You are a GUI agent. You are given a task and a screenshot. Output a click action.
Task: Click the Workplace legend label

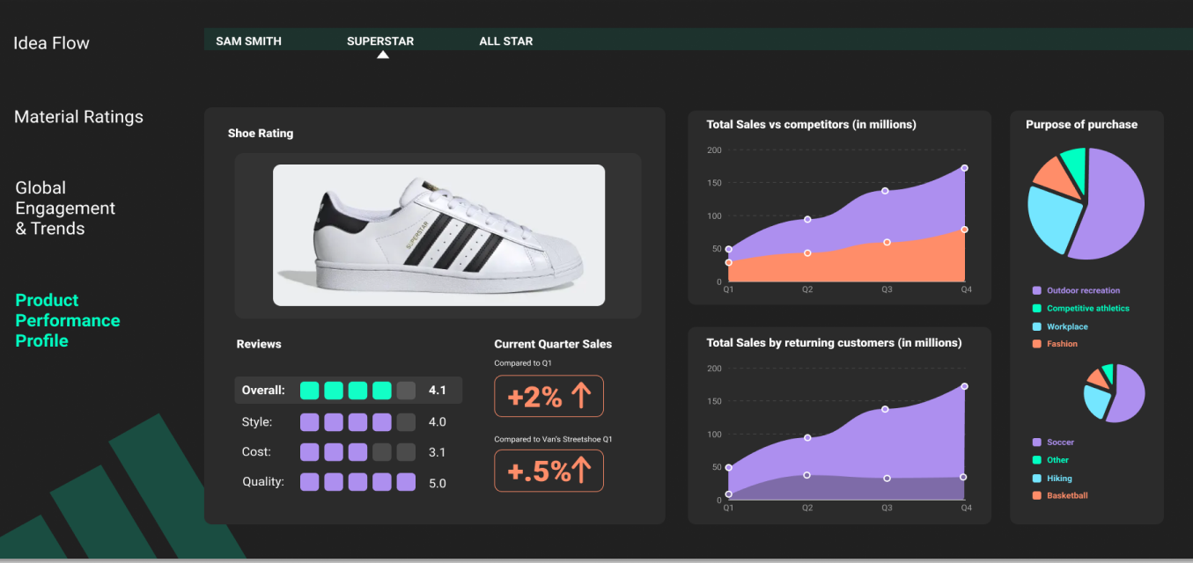click(x=1067, y=326)
